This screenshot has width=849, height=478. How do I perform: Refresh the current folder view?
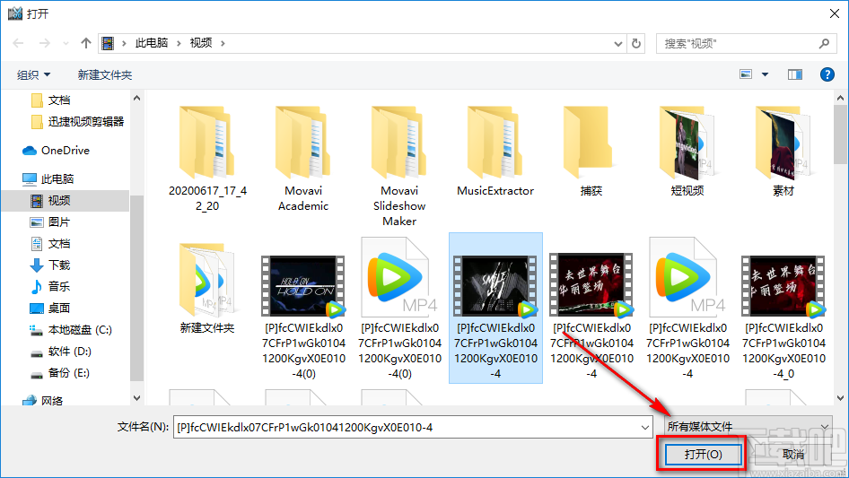[x=636, y=43]
